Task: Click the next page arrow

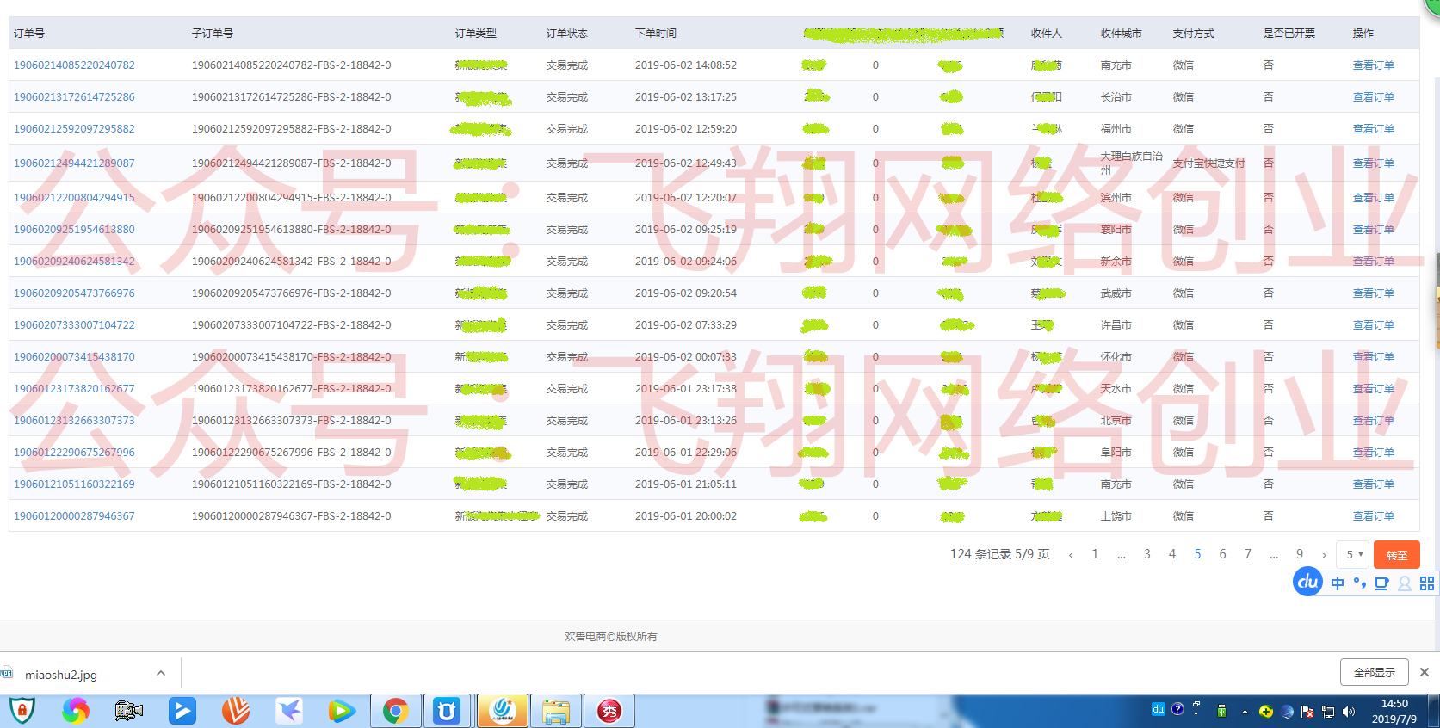Action: tap(1324, 555)
